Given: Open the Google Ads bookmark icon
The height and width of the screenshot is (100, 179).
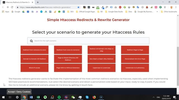Looking at the screenshot, I should click(x=46, y=12).
